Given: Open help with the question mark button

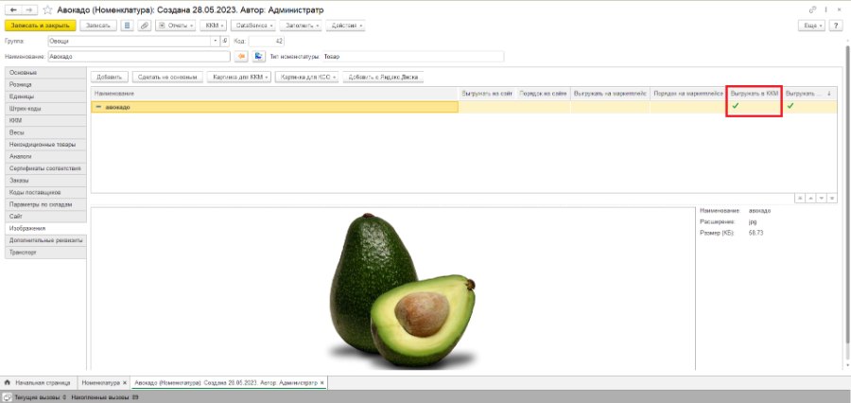Looking at the screenshot, I should (837, 26).
